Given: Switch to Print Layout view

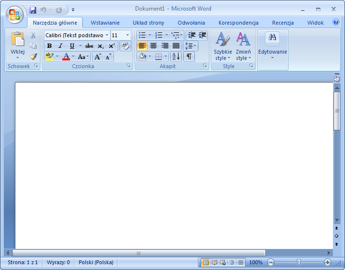Looking at the screenshot, I should coord(206,262).
